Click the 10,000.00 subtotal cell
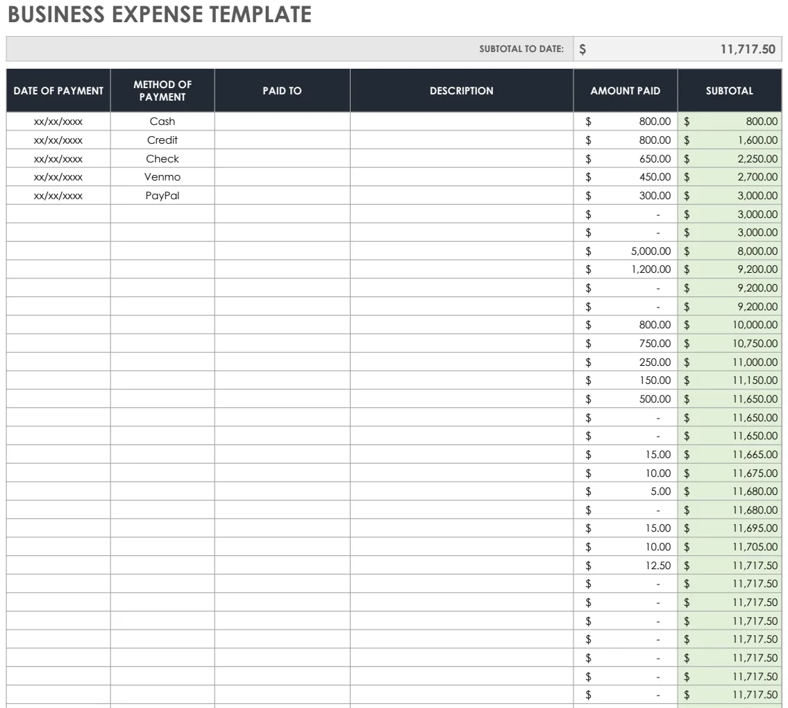Viewport: 788px width, 708px height. (x=729, y=325)
